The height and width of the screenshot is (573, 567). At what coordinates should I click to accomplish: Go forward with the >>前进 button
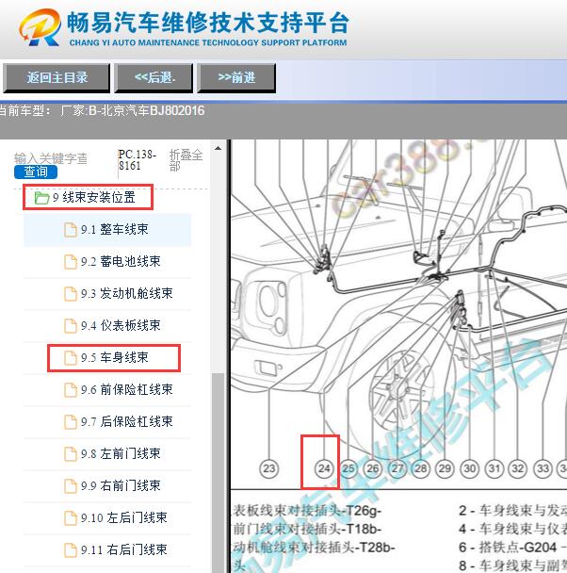tap(236, 77)
